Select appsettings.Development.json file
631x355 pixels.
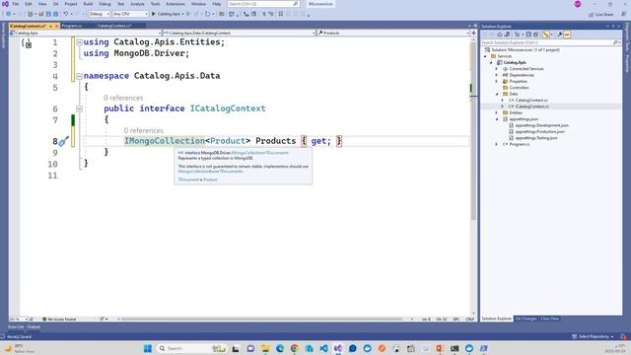pyautogui.click(x=541, y=125)
